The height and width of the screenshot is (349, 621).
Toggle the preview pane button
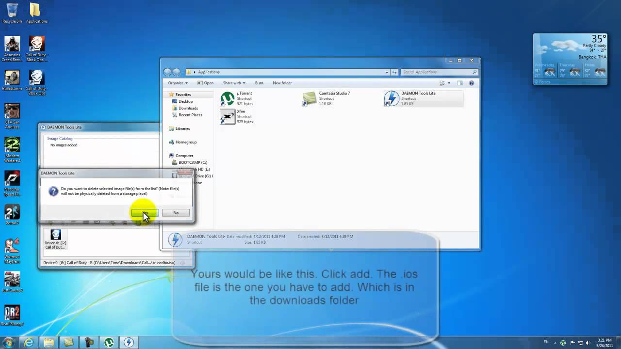460,83
